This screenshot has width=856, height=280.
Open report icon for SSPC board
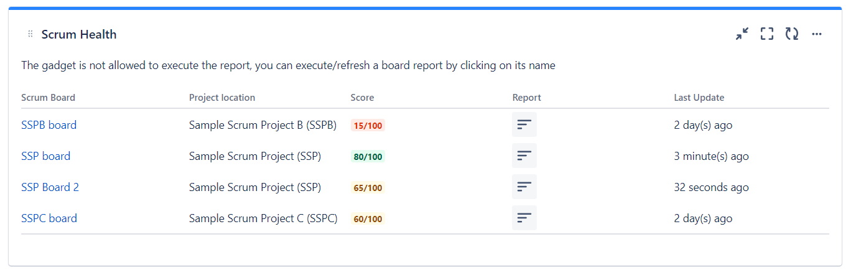(x=524, y=218)
